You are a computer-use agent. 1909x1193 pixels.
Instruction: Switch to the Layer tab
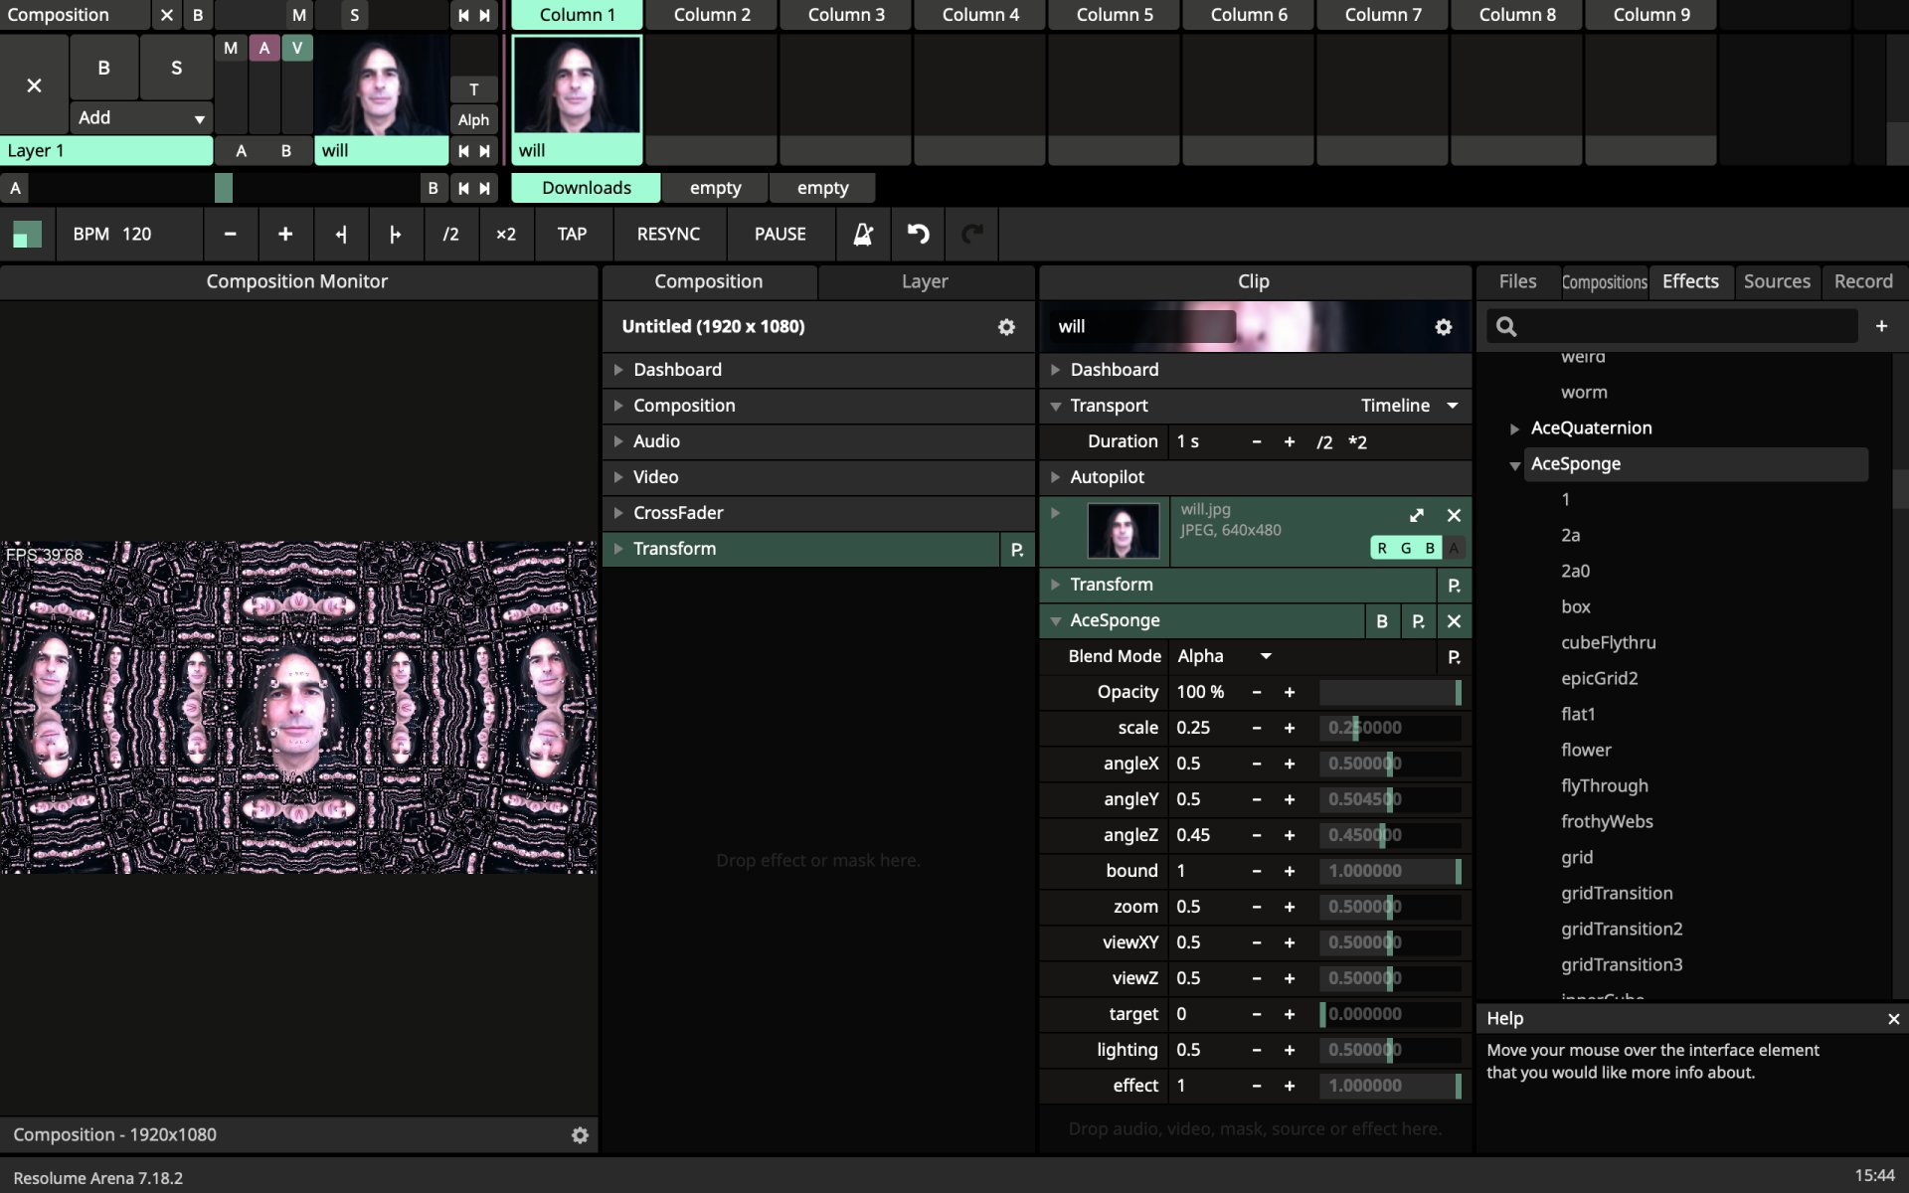click(x=925, y=281)
